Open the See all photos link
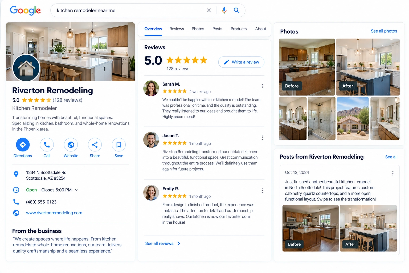Viewport: 409px width, 273px height. pyautogui.click(x=384, y=31)
